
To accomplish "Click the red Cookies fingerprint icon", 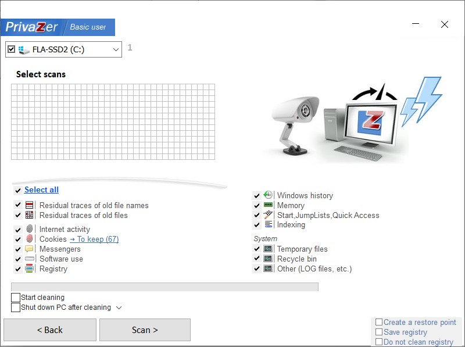I will click(30, 238).
